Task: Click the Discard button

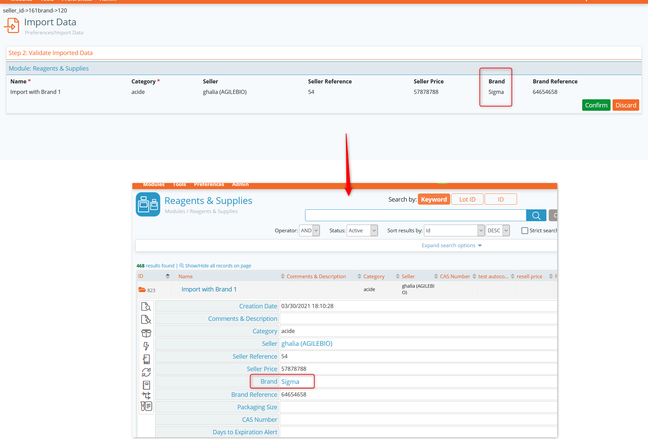Action: [626, 105]
